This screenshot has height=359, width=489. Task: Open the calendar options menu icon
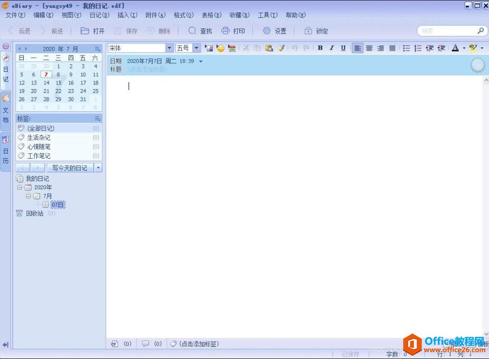pyautogui.click(x=97, y=49)
